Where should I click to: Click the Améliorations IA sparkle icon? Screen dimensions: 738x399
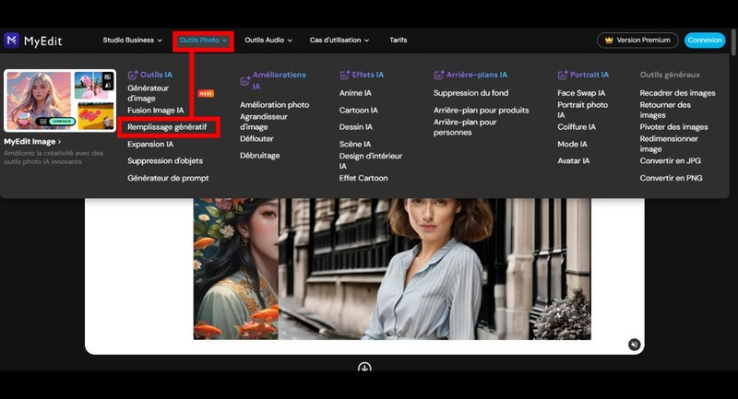pos(245,75)
